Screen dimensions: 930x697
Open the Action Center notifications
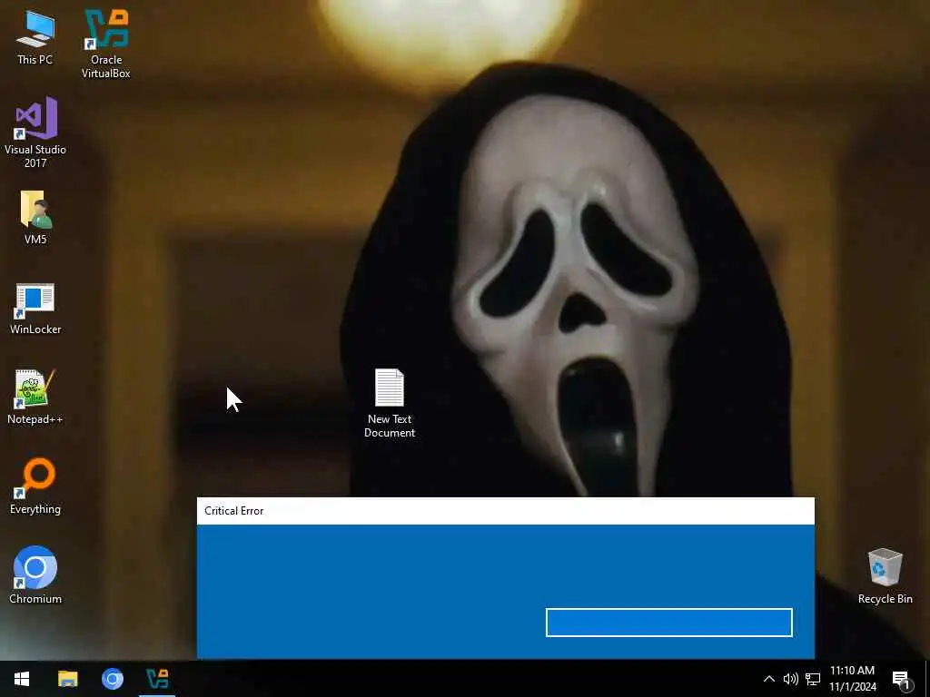point(902,679)
